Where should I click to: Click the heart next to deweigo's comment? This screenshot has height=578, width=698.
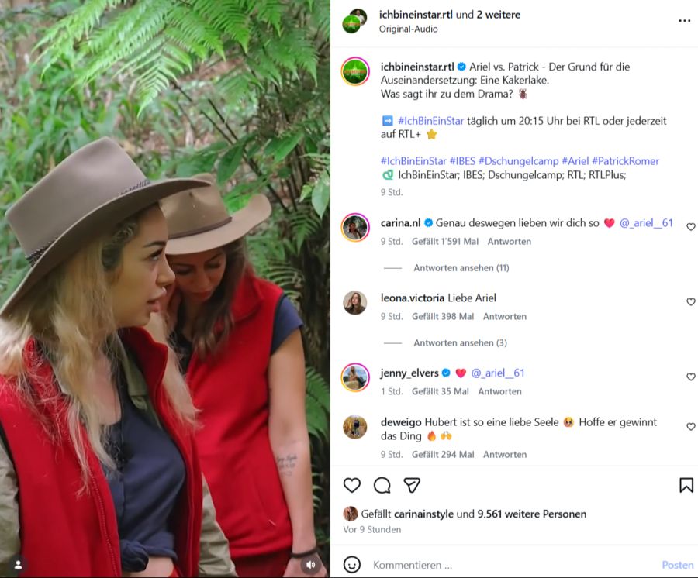coord(691,426)
